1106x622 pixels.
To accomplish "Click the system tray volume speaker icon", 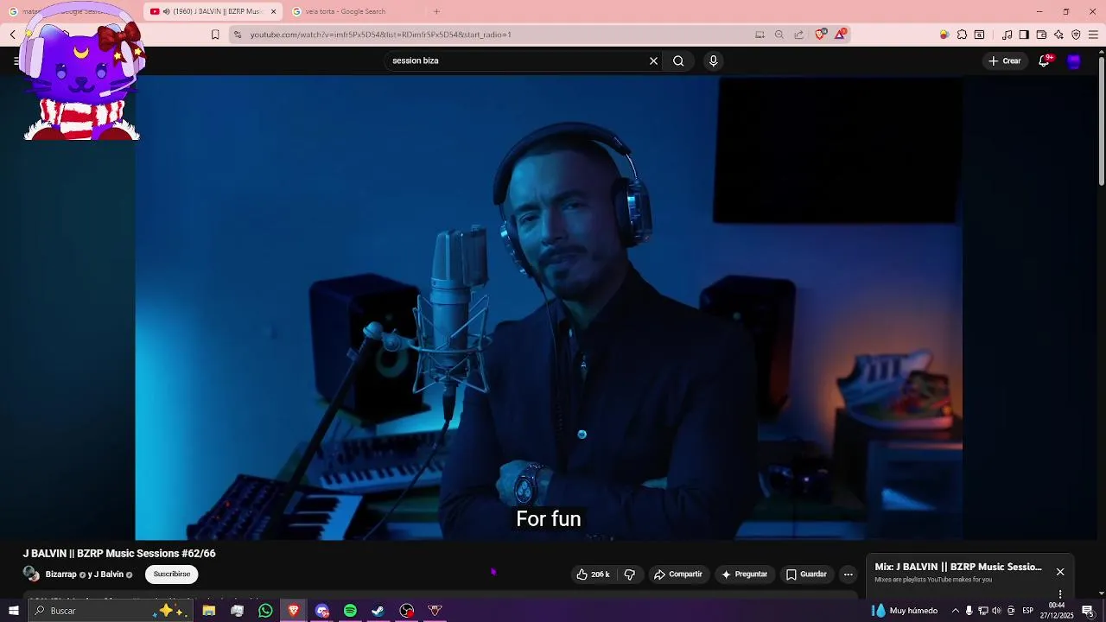I will pyautogui.click(x=996, y=611).
